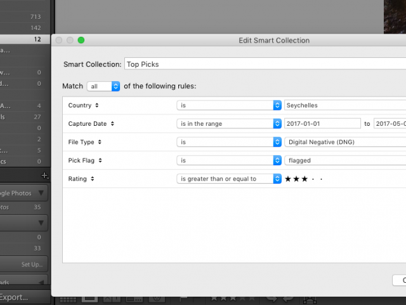
Task: Select the collection row with count 5
Action: click(25, 151)
